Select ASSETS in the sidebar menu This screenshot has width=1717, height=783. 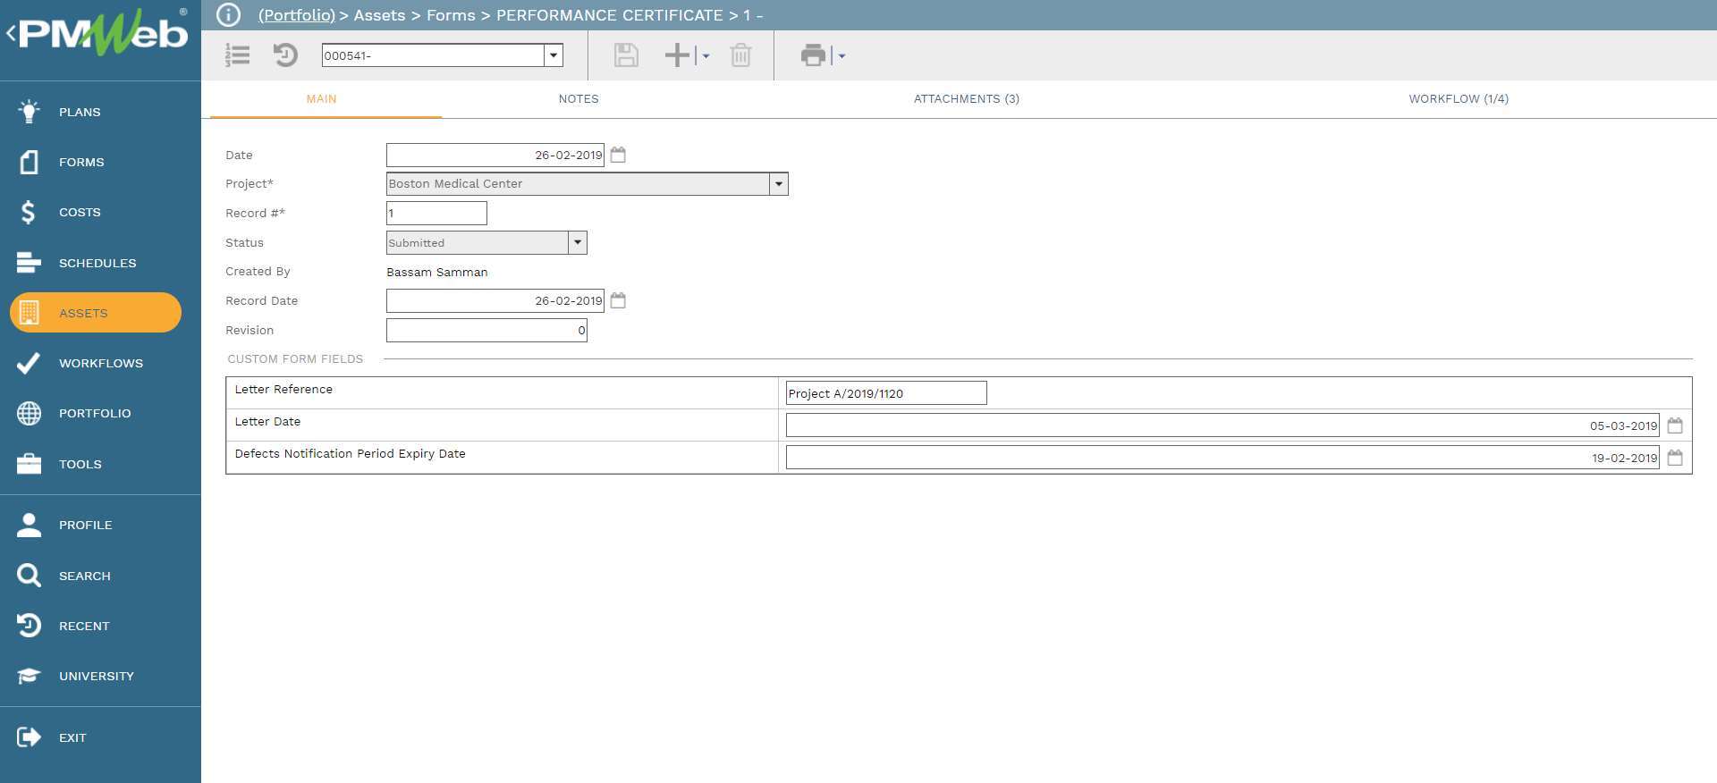83,314
